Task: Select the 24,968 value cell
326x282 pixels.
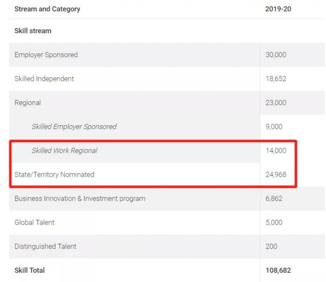Action: (x=276, y=175)
